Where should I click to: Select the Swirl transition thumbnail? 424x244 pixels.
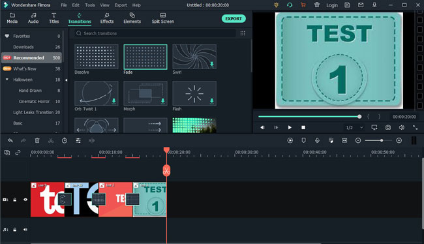(194, 57)
